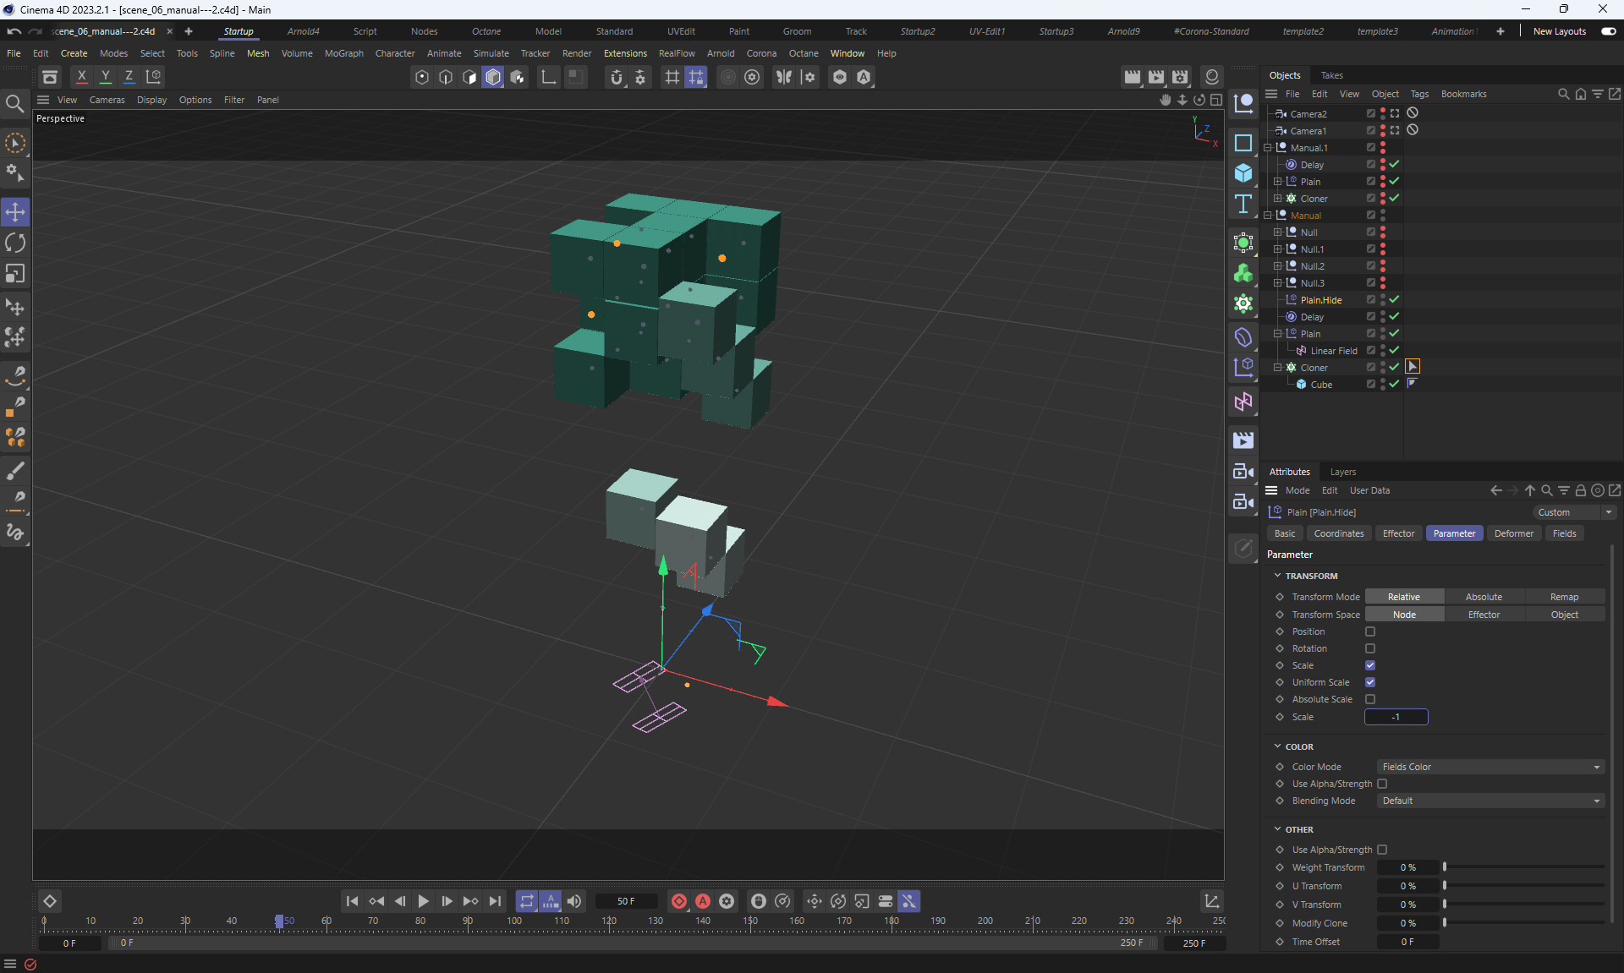The image size is (1624, 973).
Task: Collapse the TRANSFORM section
Action: (x=1277, y=576)
